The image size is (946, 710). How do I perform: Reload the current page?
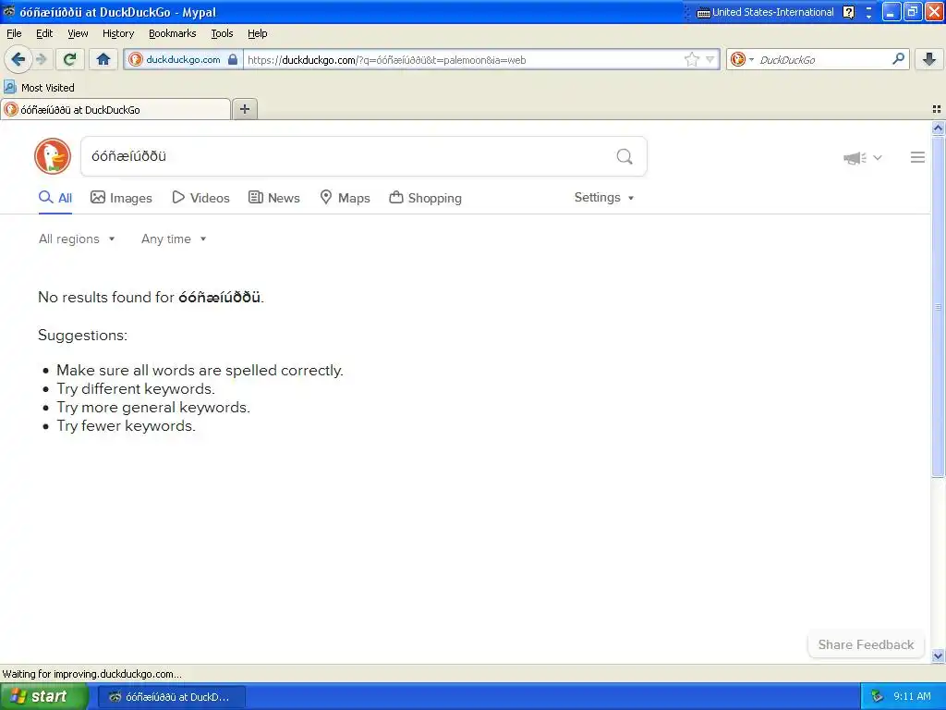tap(70, 59)
